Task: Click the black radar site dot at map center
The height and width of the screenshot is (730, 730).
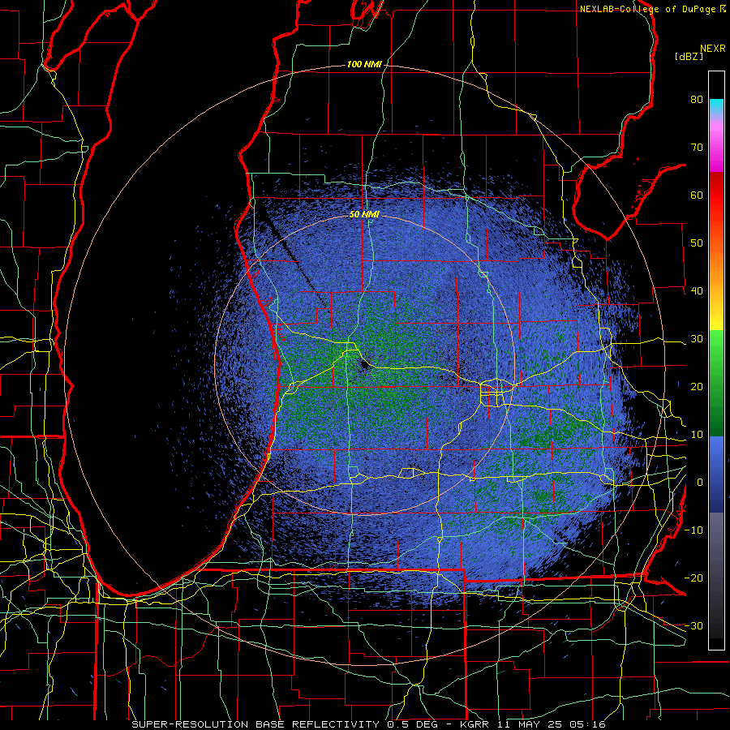Action: click(x=364, y=366)
